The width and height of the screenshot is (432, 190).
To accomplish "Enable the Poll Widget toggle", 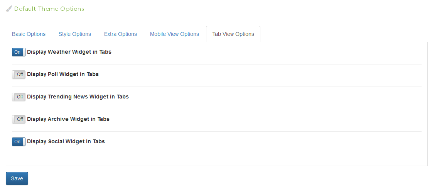I will click(19, 75).
